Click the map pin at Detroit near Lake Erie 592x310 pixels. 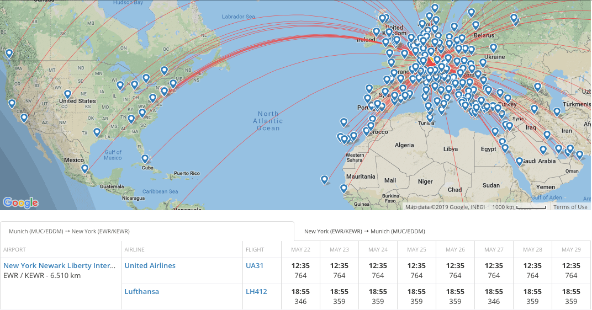tap(135, 84)
